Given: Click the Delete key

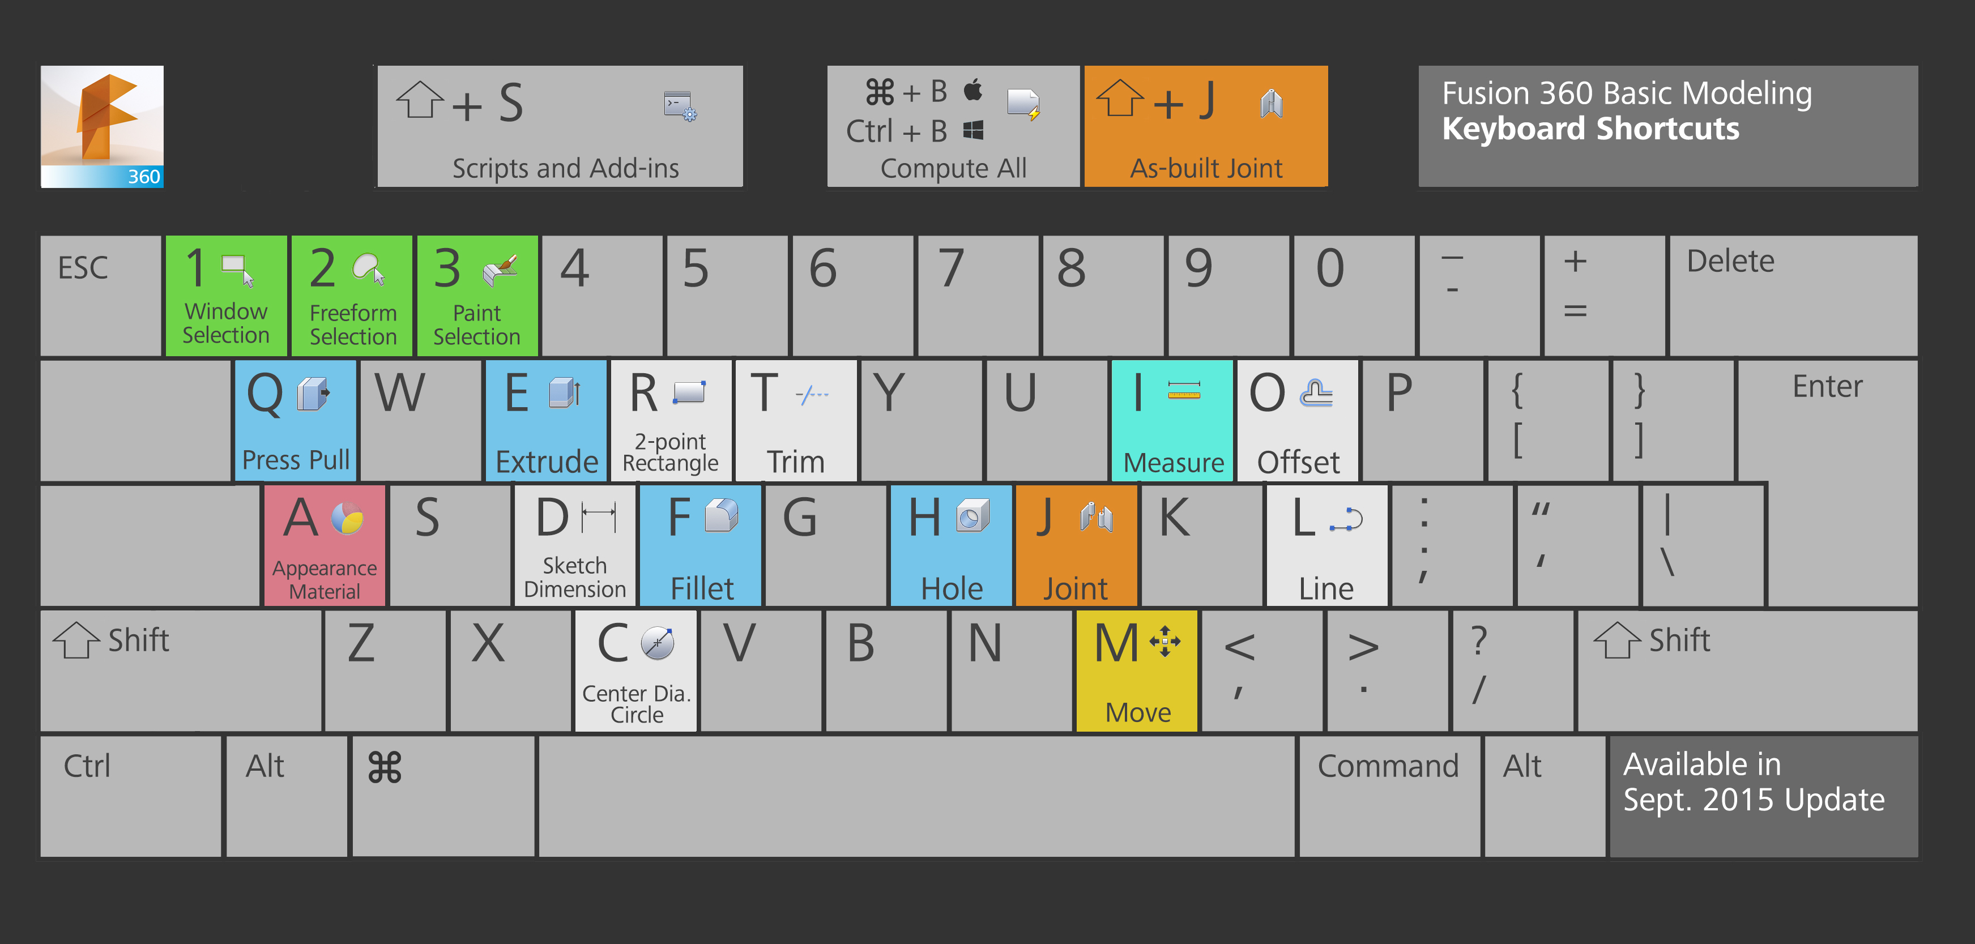Looking at the screenshot, I should pyautogui.click(x=1793, y=296).
